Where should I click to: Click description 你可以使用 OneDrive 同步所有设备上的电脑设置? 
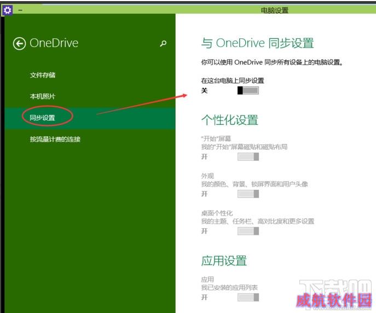pyautogui.click(x=272, y=62)
